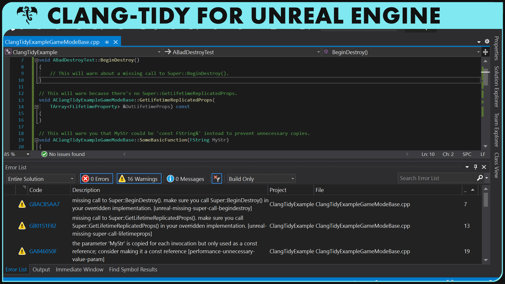Toggle the 16 Warnings filter button
The image size is (505, 284).
click(139, 179)
